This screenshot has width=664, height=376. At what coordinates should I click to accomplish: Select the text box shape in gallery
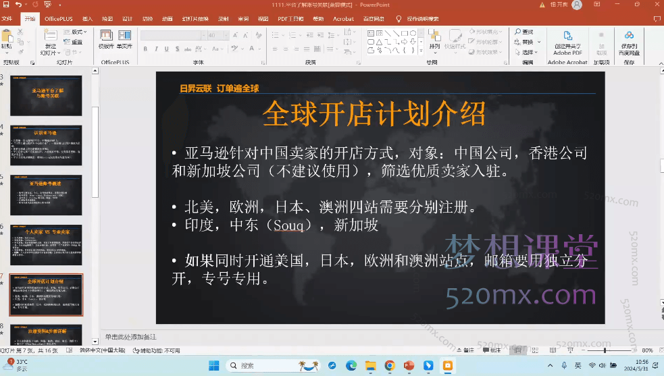click(x=371, y=33)
